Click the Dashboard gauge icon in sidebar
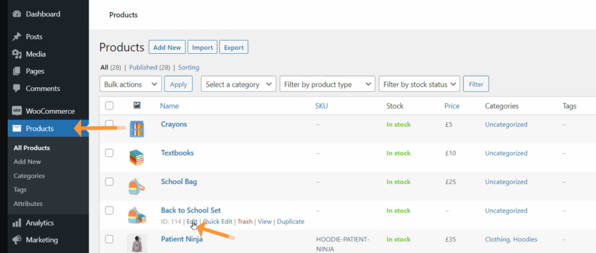Image resolution: width=596 pixels, height=253 pixels. (x=16, y=14)
